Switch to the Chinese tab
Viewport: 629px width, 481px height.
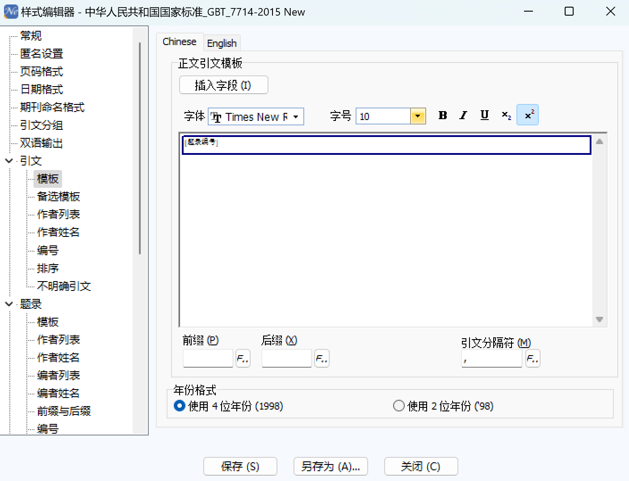tap(180, 42)
